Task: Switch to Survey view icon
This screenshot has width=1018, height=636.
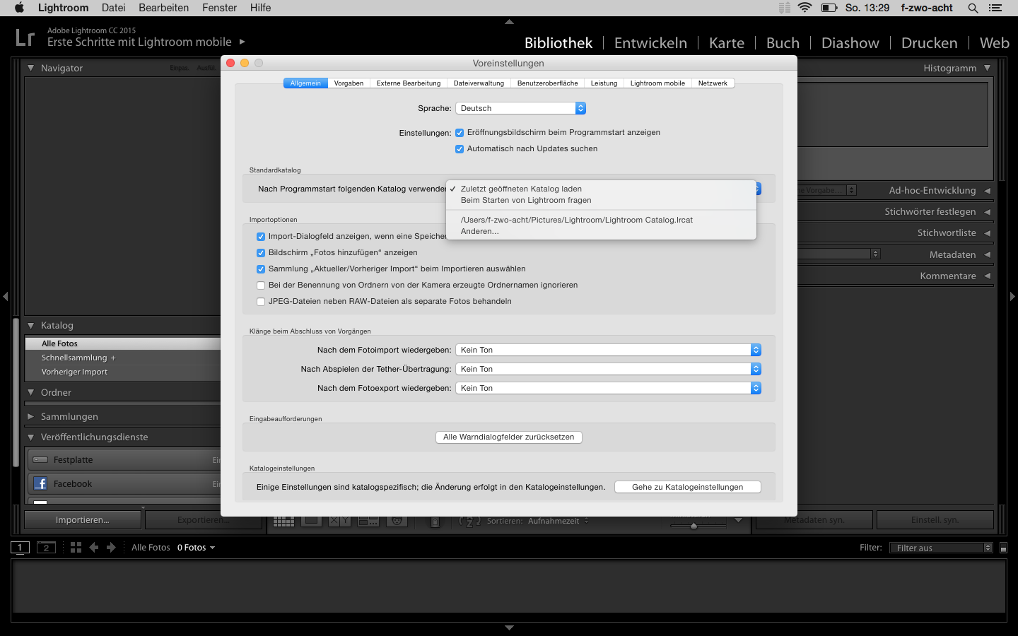Action: [368, 521]
